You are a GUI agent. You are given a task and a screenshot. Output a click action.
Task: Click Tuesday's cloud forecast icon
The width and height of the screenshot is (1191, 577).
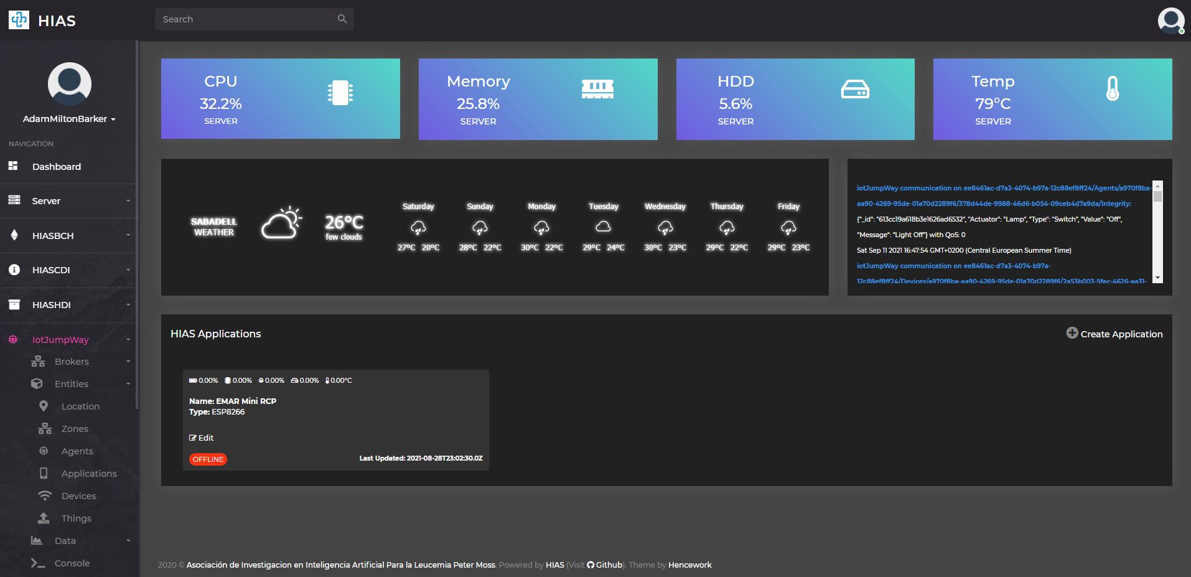[603, 227]
